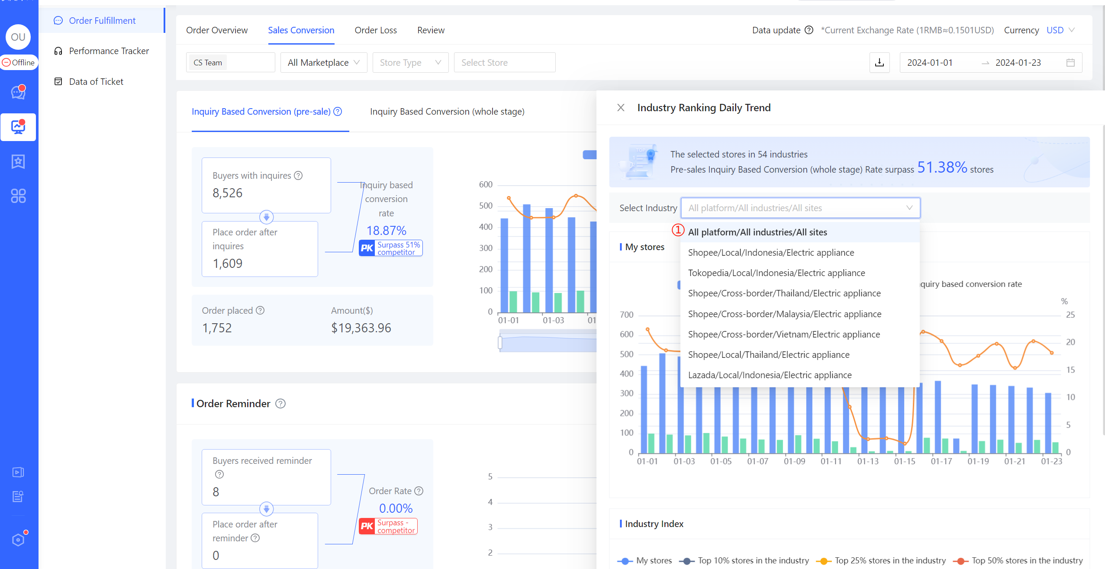Choose All platform/All industries/All sites option
This screenshot has width=1105, height=569.
800,232
